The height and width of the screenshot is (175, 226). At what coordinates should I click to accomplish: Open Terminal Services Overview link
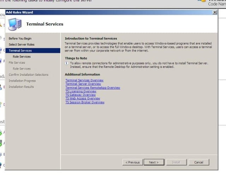tap(84, 80)
